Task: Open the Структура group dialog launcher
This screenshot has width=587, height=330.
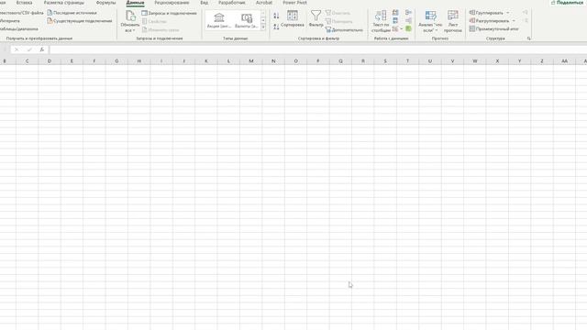Action: point(528,38)
